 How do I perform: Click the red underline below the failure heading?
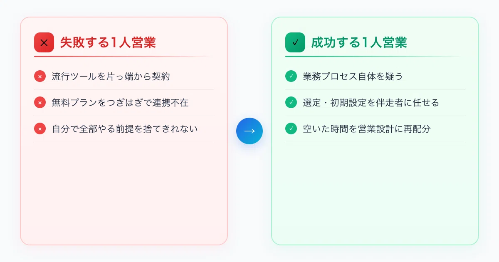[124, 56]
